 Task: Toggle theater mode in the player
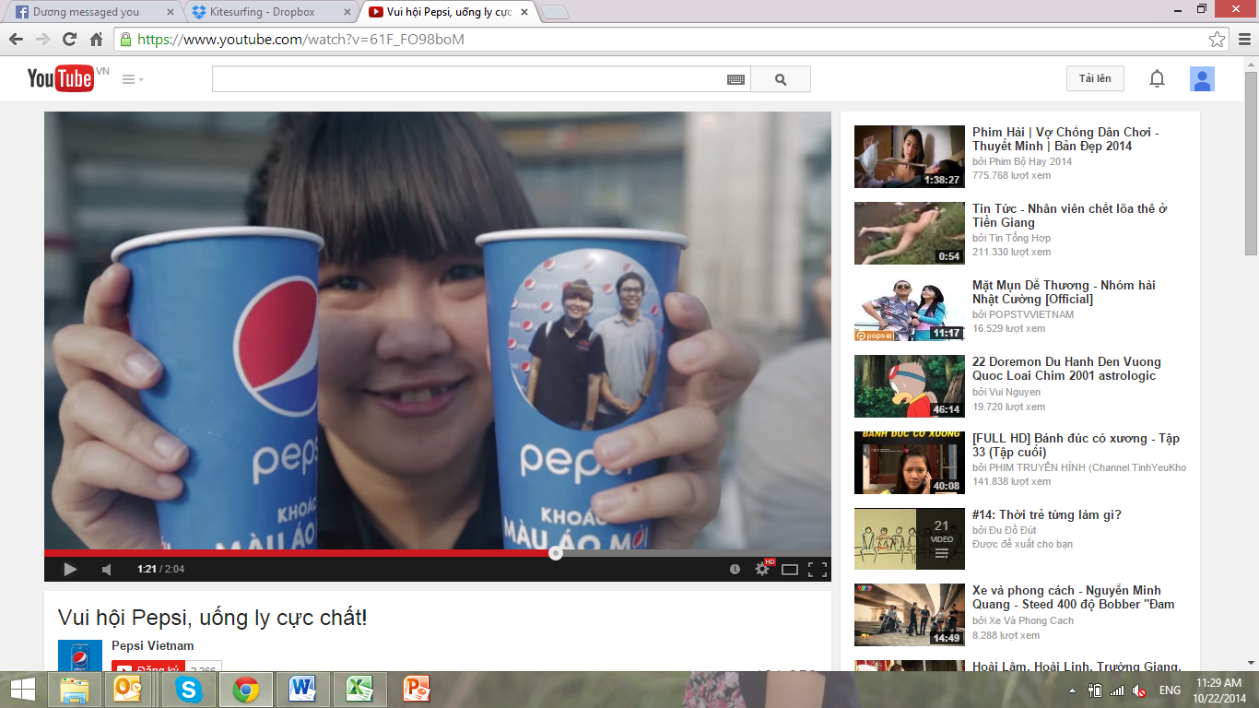pyautogui.click(x=790, y=569)
